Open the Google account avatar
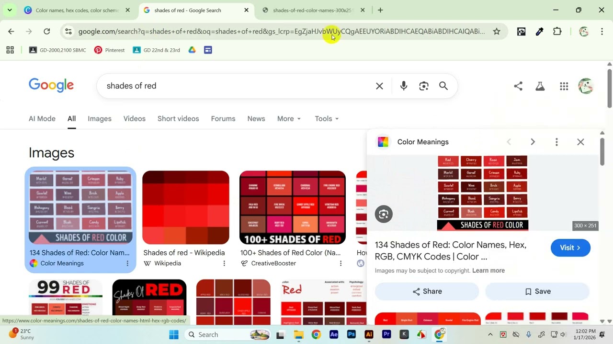 pyautogui.click(x=586, y=86)
